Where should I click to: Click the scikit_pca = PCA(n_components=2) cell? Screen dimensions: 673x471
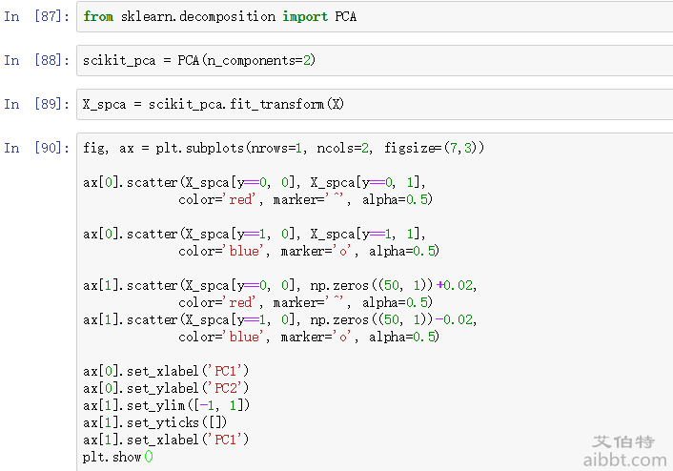375,60
